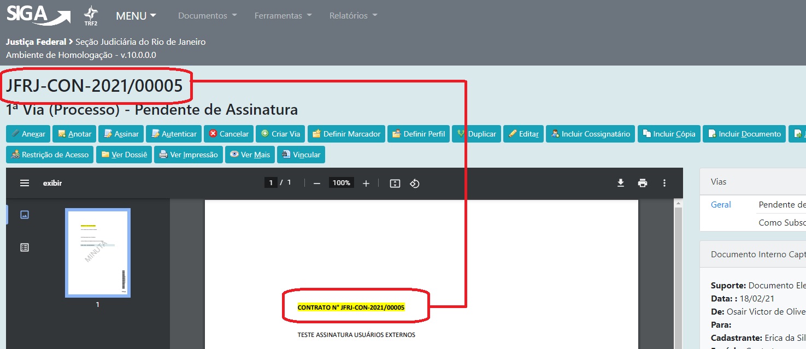Open Definir Perfil
806x349 pixels.
[x=419, y=134]
